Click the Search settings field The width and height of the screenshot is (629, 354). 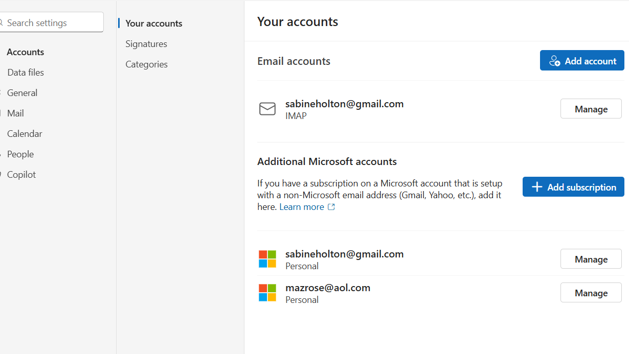pos(51,22)
